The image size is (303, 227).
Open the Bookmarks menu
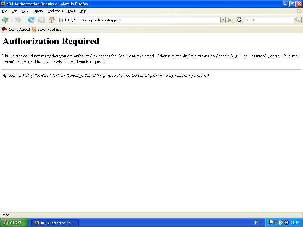click(55, 11)
